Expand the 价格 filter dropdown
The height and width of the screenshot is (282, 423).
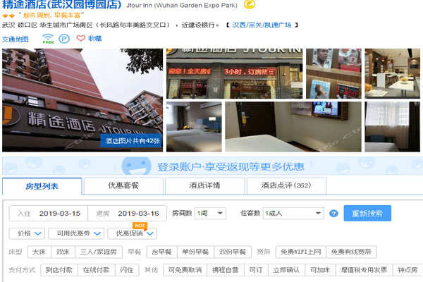click(27, 233)
